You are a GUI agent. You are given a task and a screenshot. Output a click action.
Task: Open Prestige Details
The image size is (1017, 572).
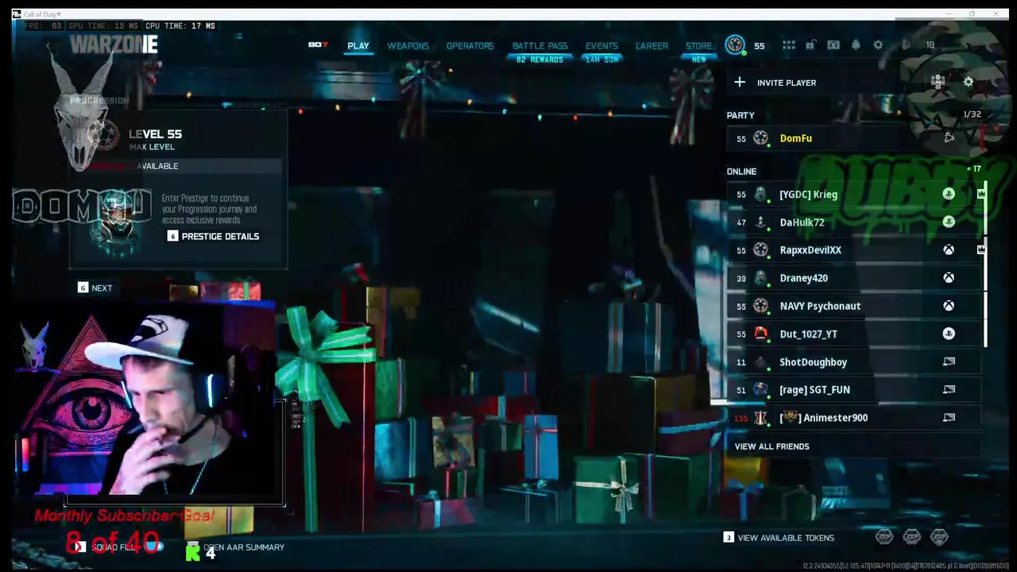click(x=213, y=237)
